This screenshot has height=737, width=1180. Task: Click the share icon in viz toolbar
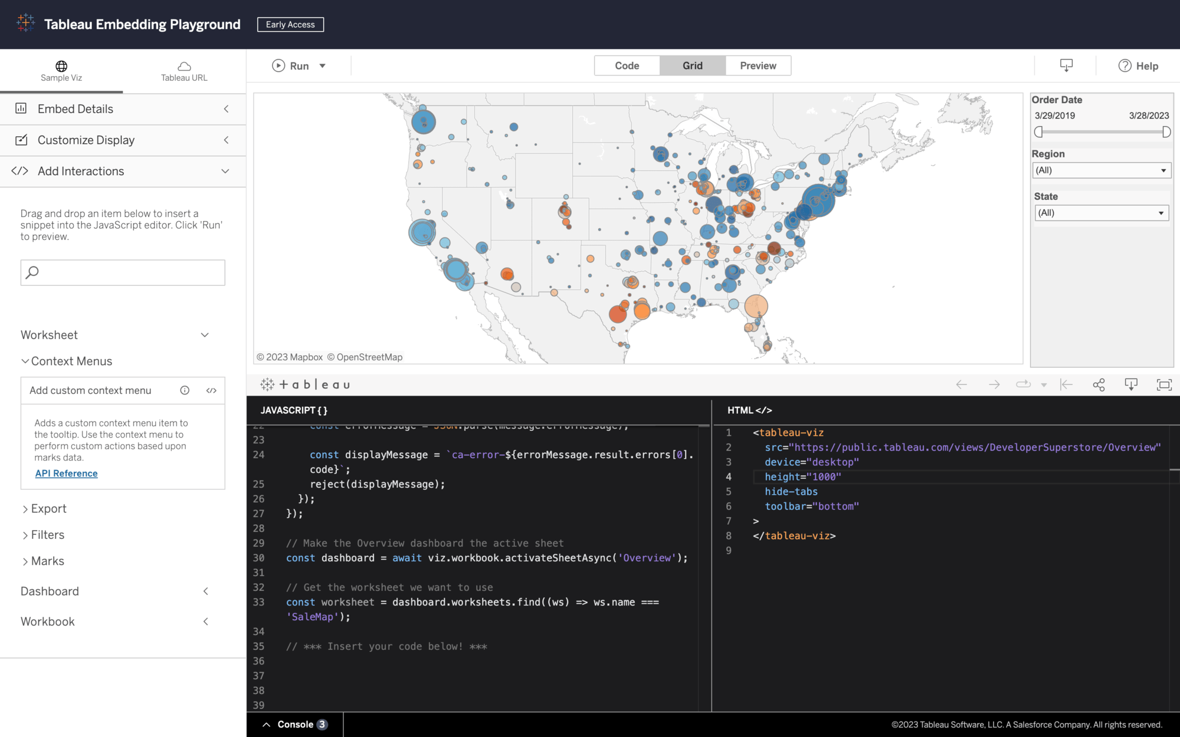pyautogui.click(x=1099, y=384)
